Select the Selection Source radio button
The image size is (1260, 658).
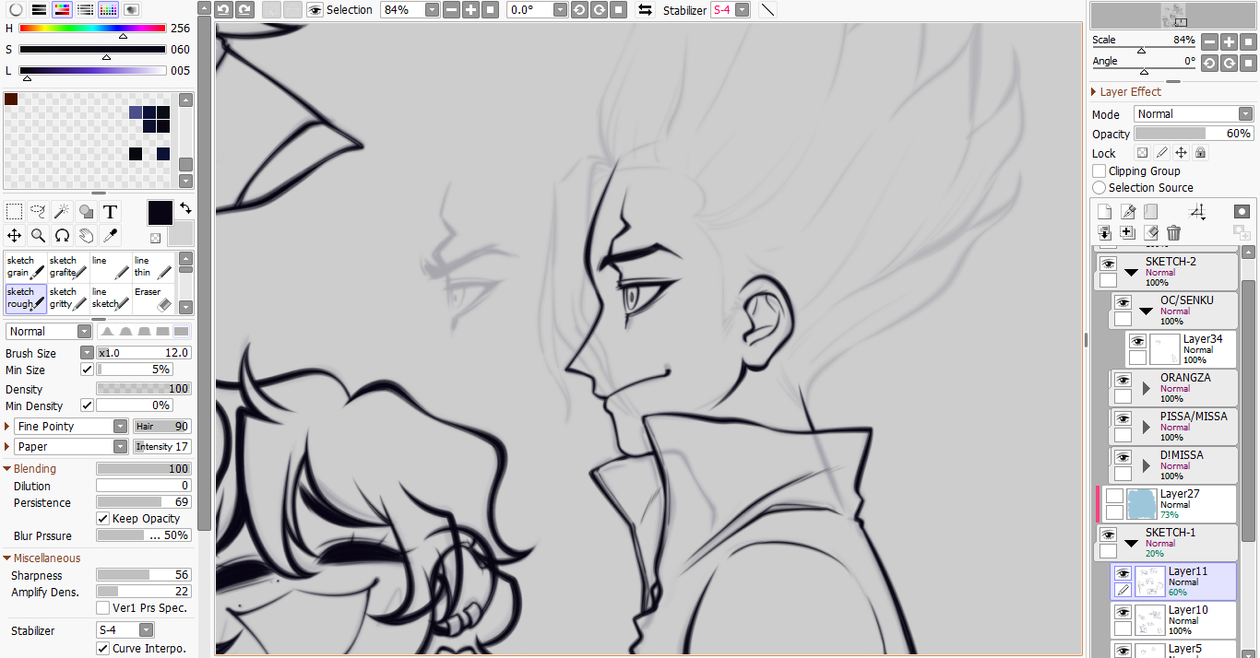coord(1099,188)
